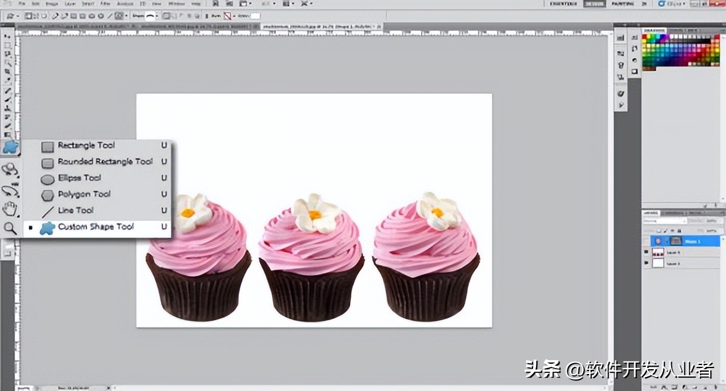Select the Zoom magnifier tool

click(10, 228)
